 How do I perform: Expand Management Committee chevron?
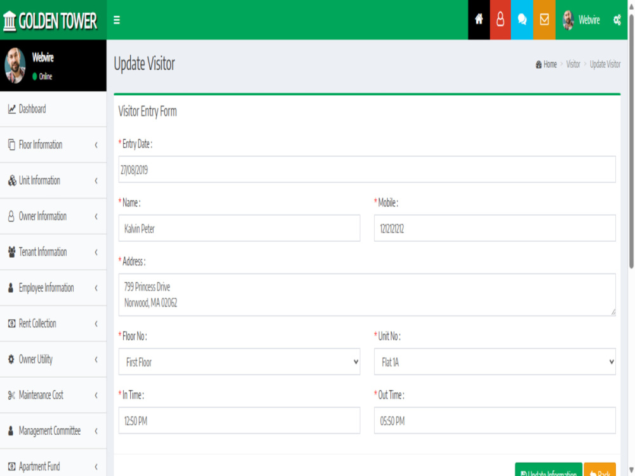(x=96, y=431)
